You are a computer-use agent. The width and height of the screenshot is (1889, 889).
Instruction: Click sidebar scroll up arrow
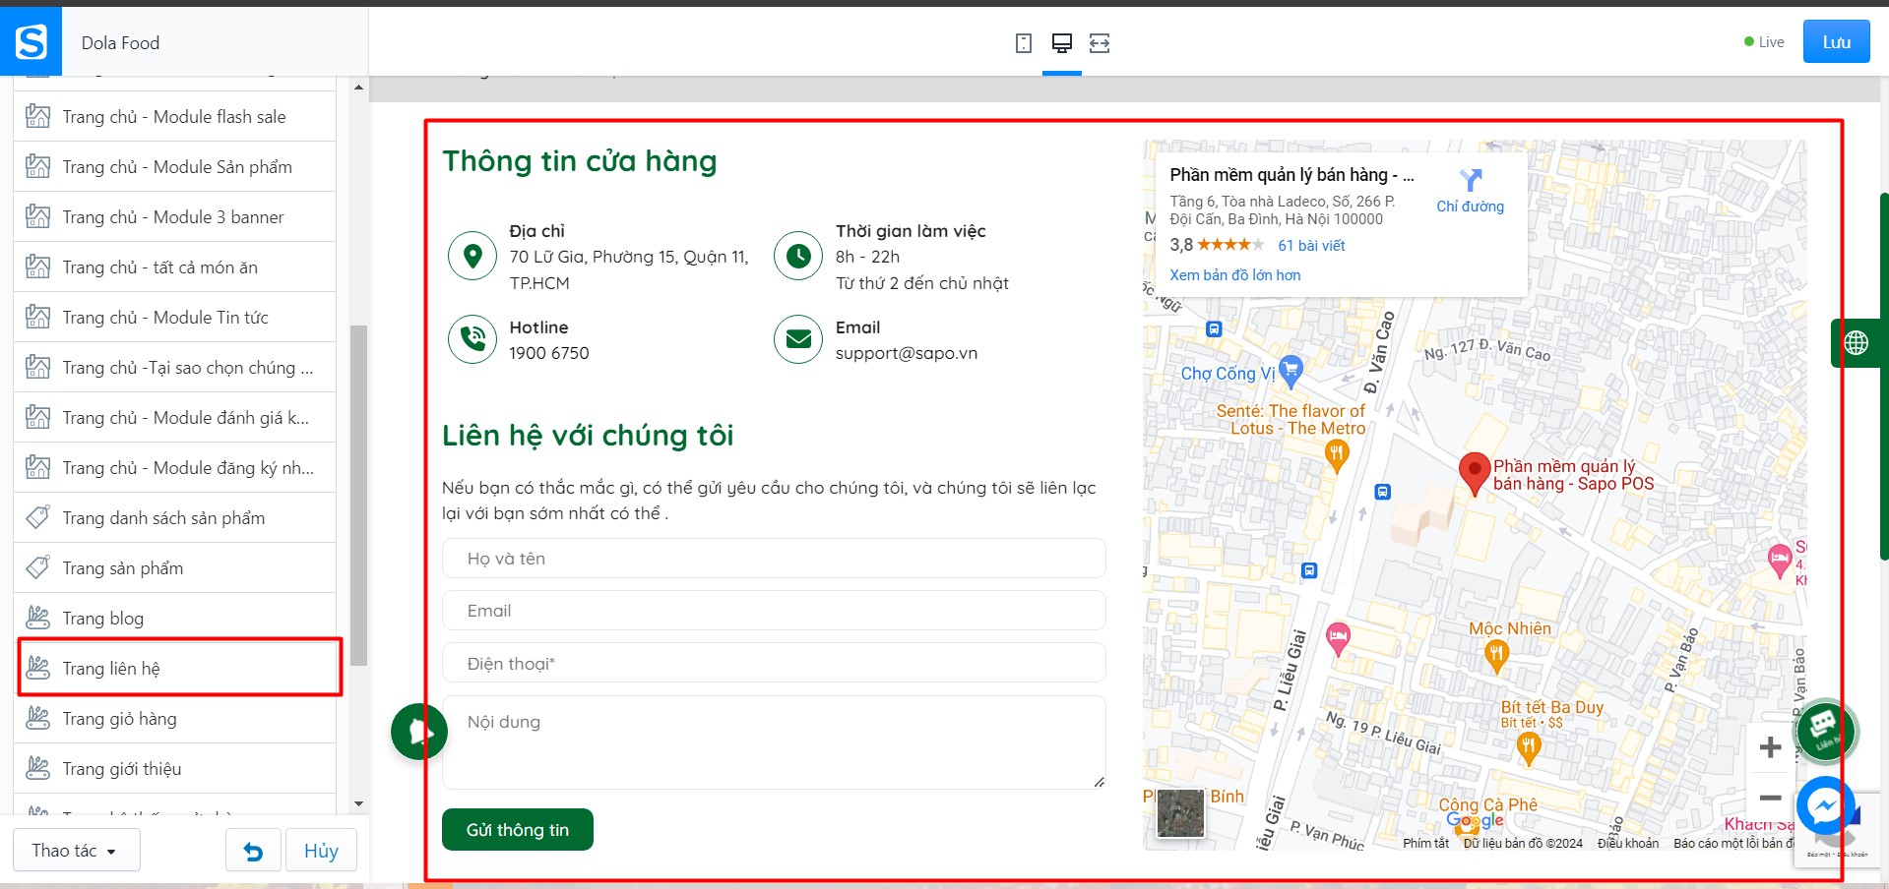pos(358,88)
